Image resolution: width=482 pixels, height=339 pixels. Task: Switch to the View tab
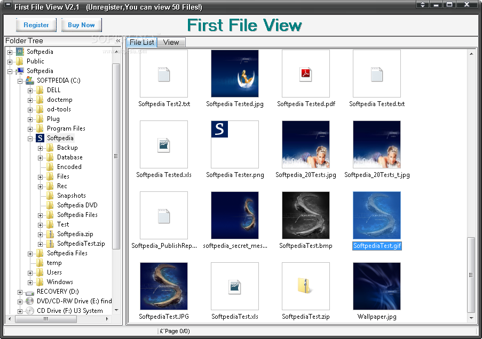pos(171,43)
